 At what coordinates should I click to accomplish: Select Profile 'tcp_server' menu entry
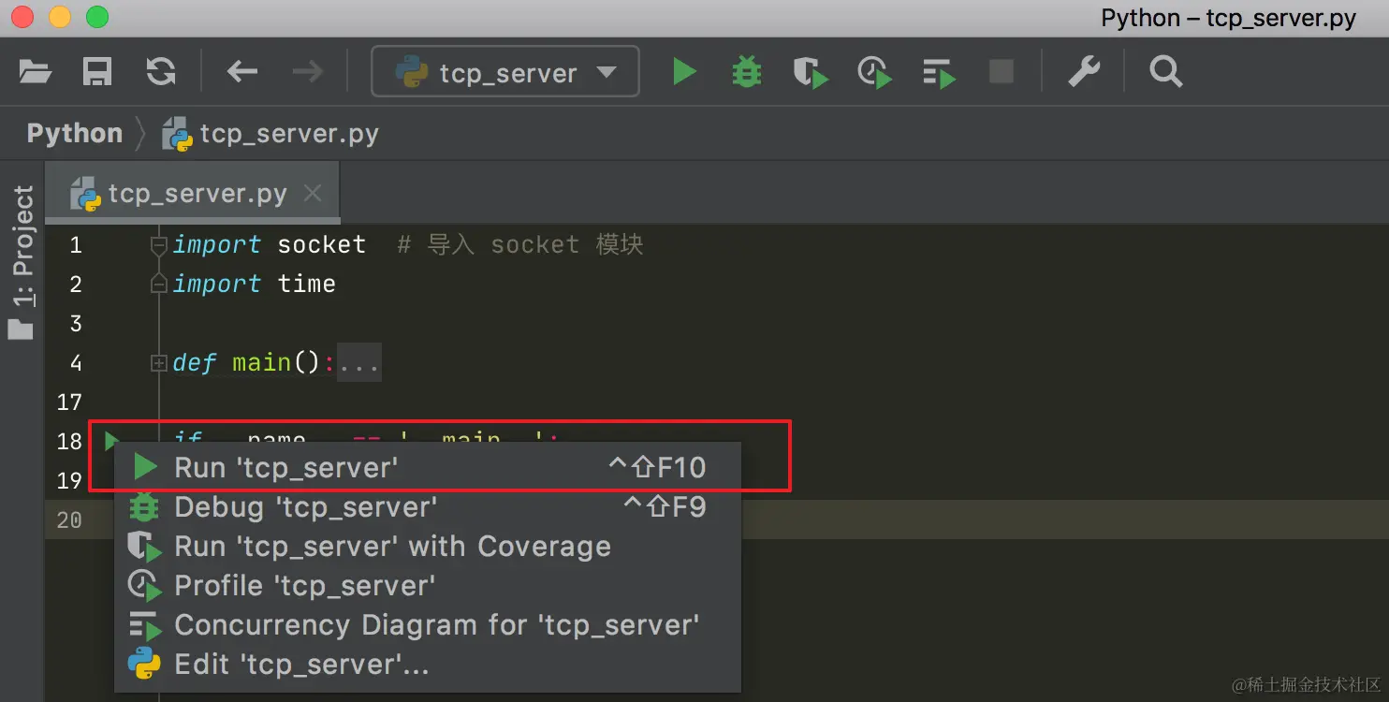pos(428,585)
